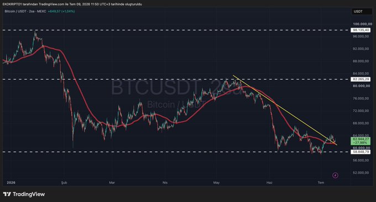Image resolution: width=376 pixels, height=202 pixels.
Task: Click the Bitcoin / USDT symbol title
Action: [25, 11]
